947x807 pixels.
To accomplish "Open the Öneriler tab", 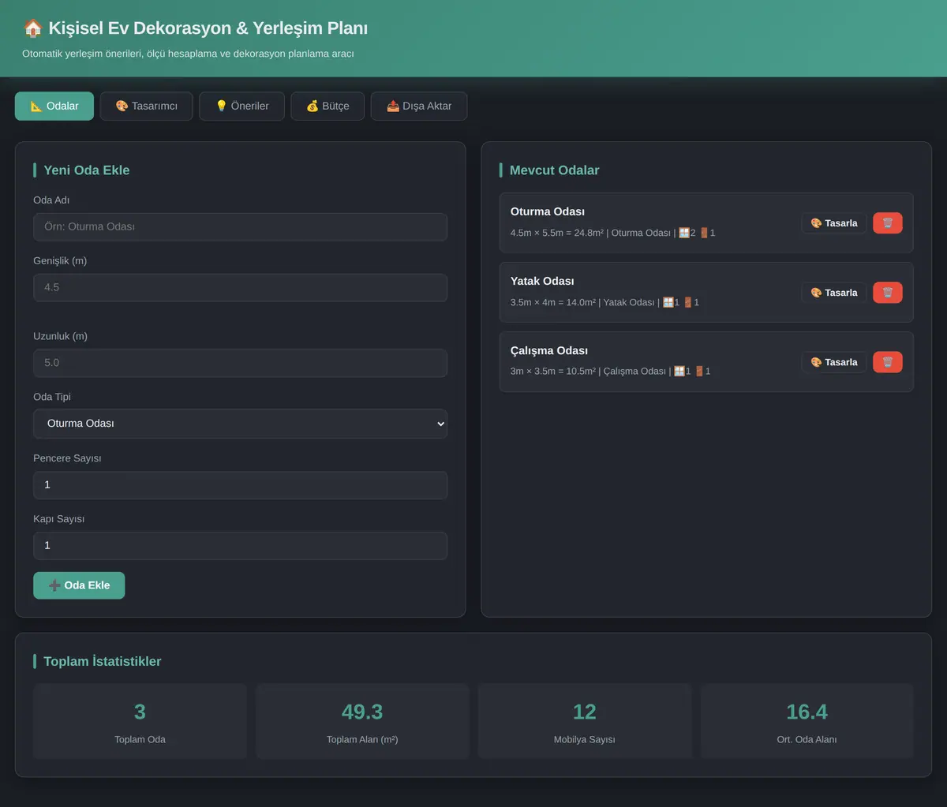I will (241, 106).
